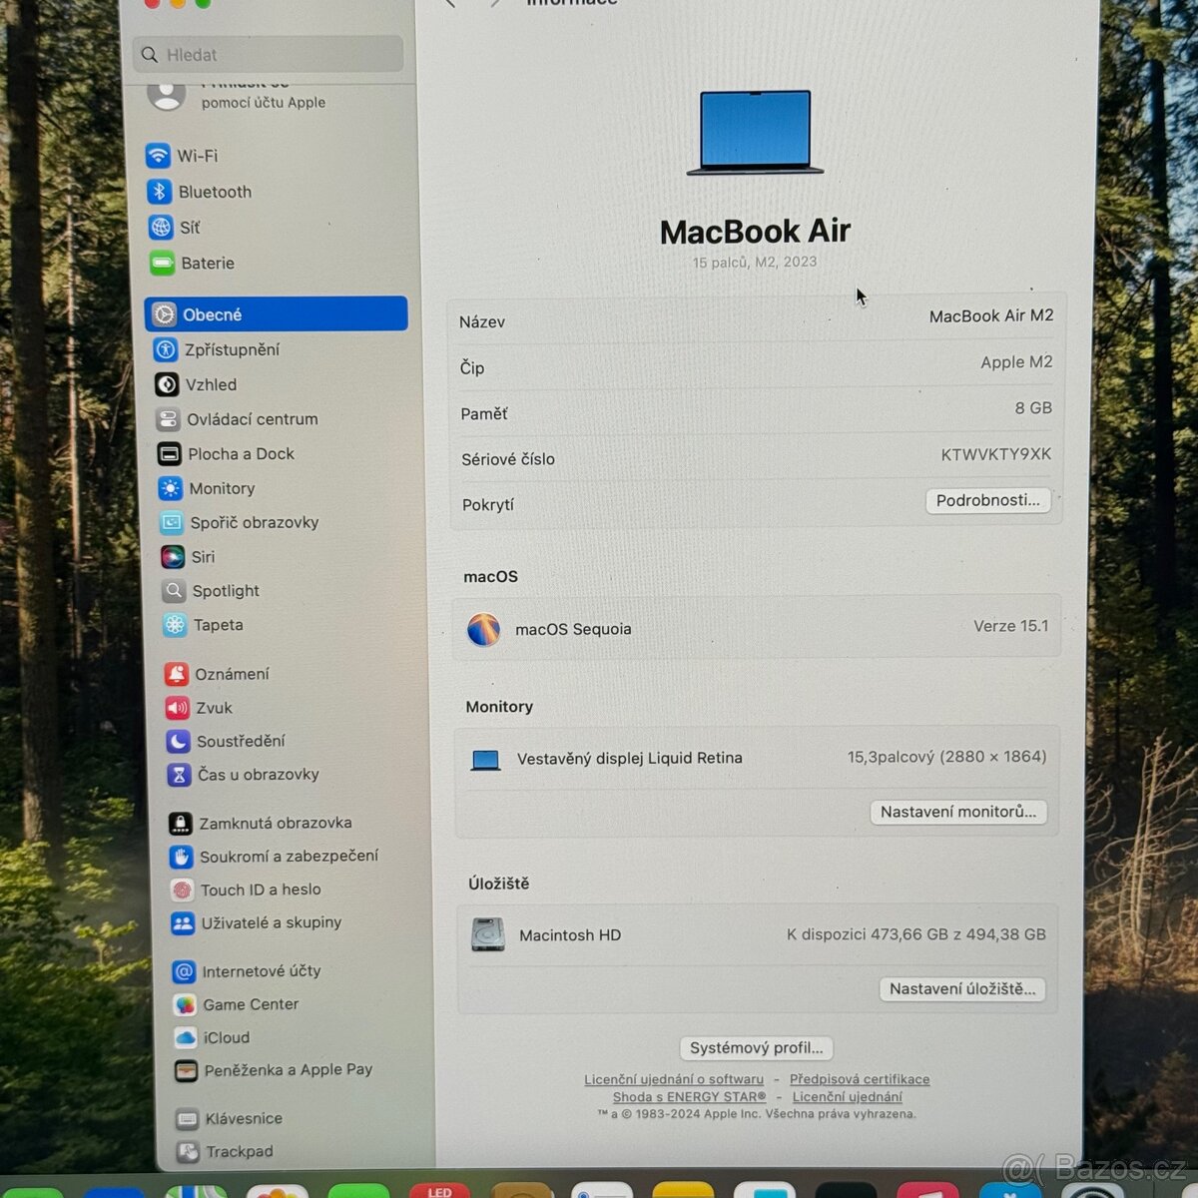Click the Podrobnosti button next to Pokrytí
Screen dimensions: 1198x1198
pos(987,500)
